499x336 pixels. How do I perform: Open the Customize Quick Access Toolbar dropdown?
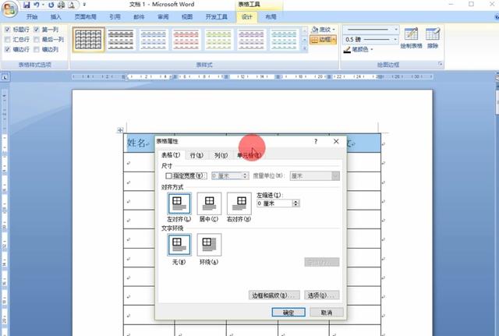[x=84, y=5]
